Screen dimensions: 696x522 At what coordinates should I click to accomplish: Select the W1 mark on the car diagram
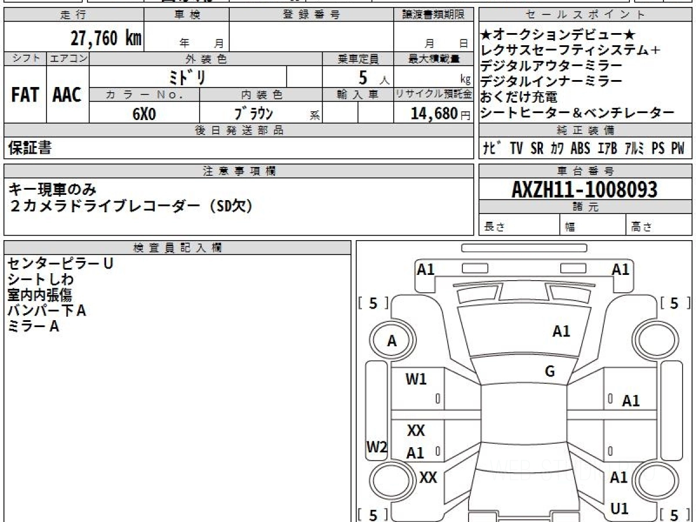click(x=416, y=379)
